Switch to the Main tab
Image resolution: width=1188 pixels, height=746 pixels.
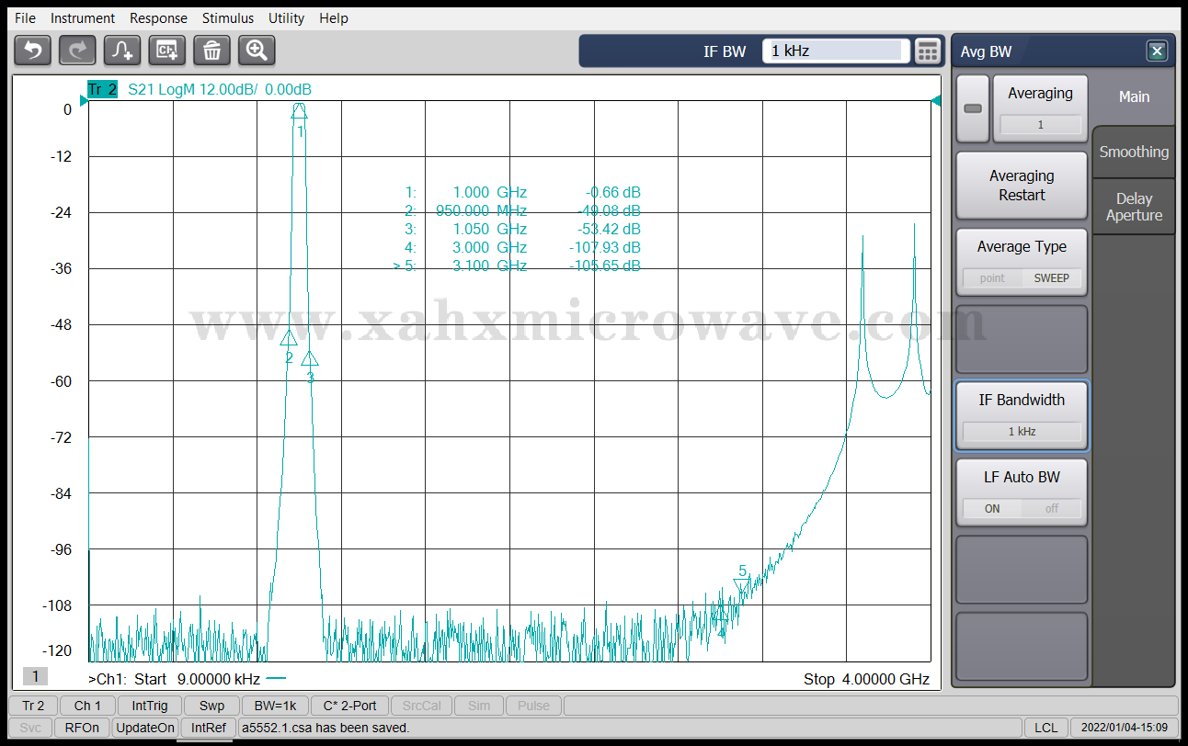[x=1134, y=96]
